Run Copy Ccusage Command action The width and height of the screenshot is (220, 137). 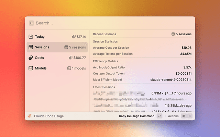point(136,116)
